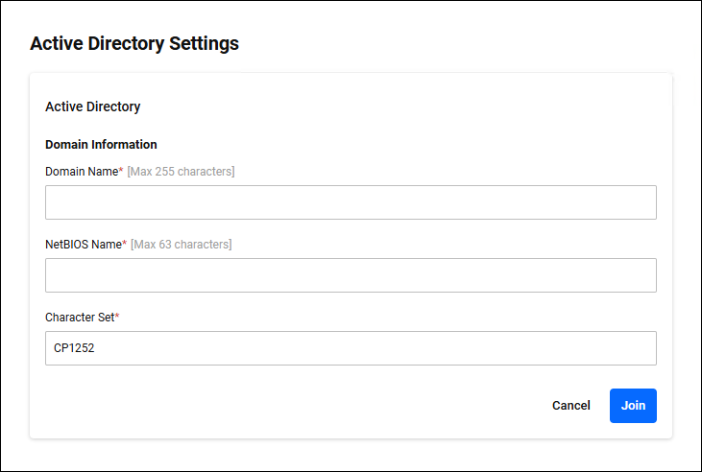The height and width of the screenshot is (472, 702).
Task: Focus the NetBIOS Name input box
Action: 351,275
